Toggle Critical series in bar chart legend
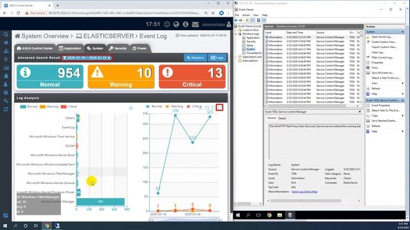This screenshot has height=230, width=410. pyautogui.click(x=69, y=107)
